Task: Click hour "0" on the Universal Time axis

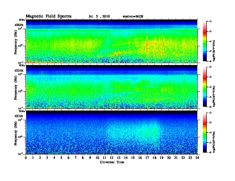Action: tap(26, 158)
